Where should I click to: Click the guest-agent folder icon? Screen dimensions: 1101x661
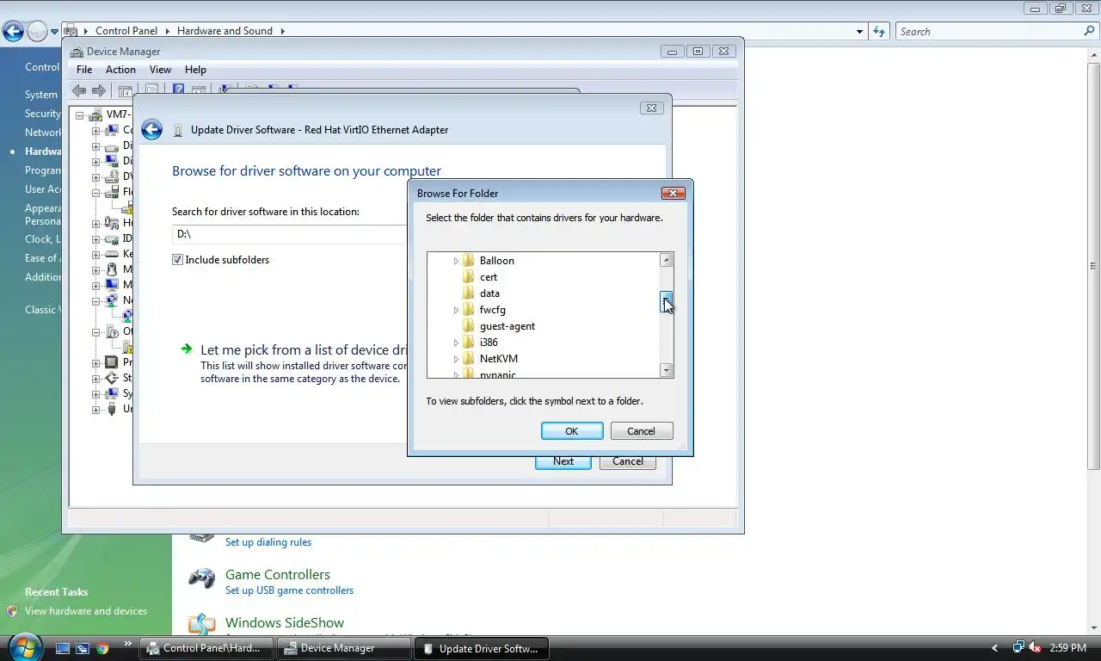point(469,325)
